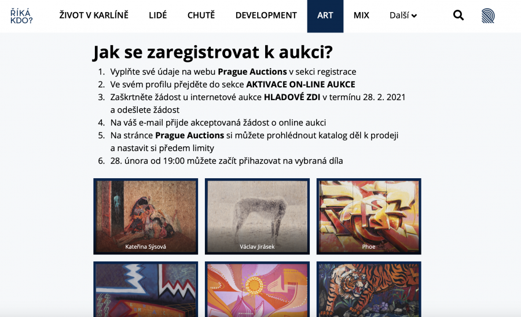Click the fingerprint logo icon

[488, 16]
